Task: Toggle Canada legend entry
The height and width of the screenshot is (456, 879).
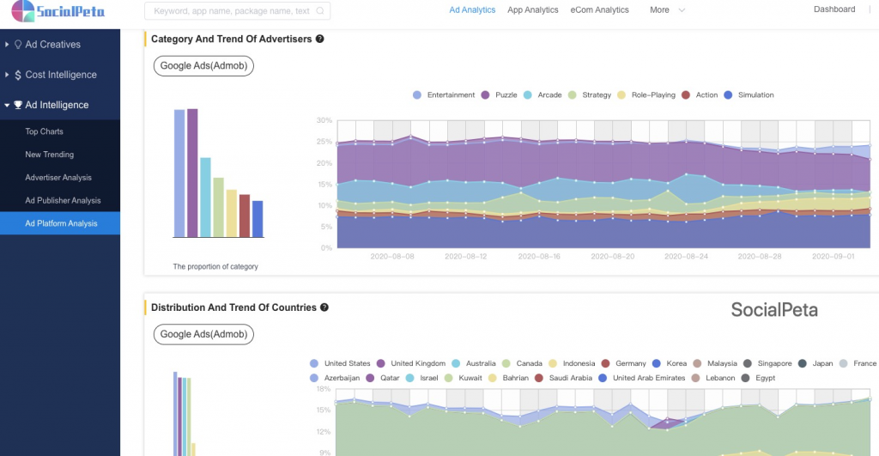Action: (521, 363)
